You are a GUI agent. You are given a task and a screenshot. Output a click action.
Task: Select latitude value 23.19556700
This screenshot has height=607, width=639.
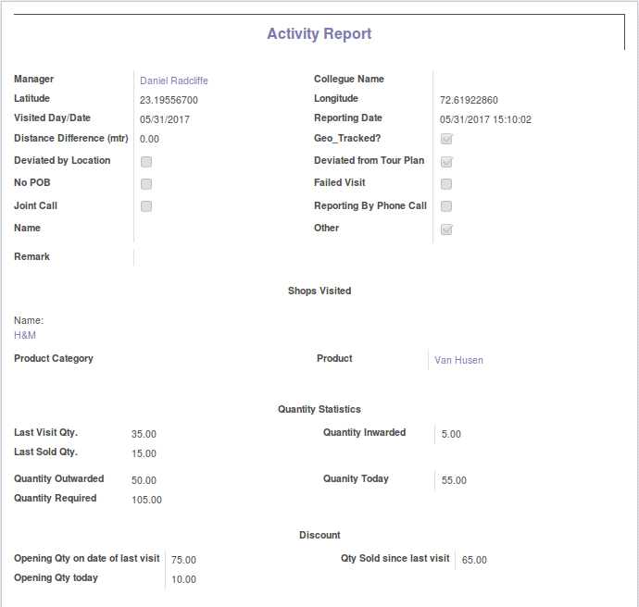169,100
